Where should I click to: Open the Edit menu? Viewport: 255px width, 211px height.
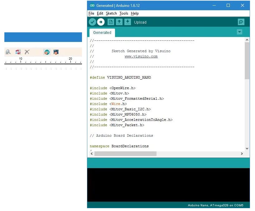click(100, 13)
